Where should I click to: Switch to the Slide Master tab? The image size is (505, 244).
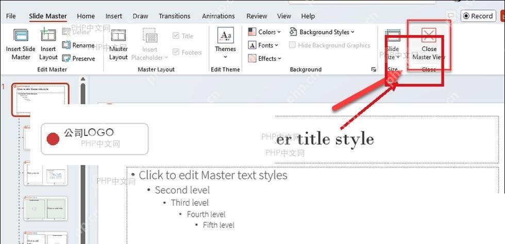coord(48,16)
